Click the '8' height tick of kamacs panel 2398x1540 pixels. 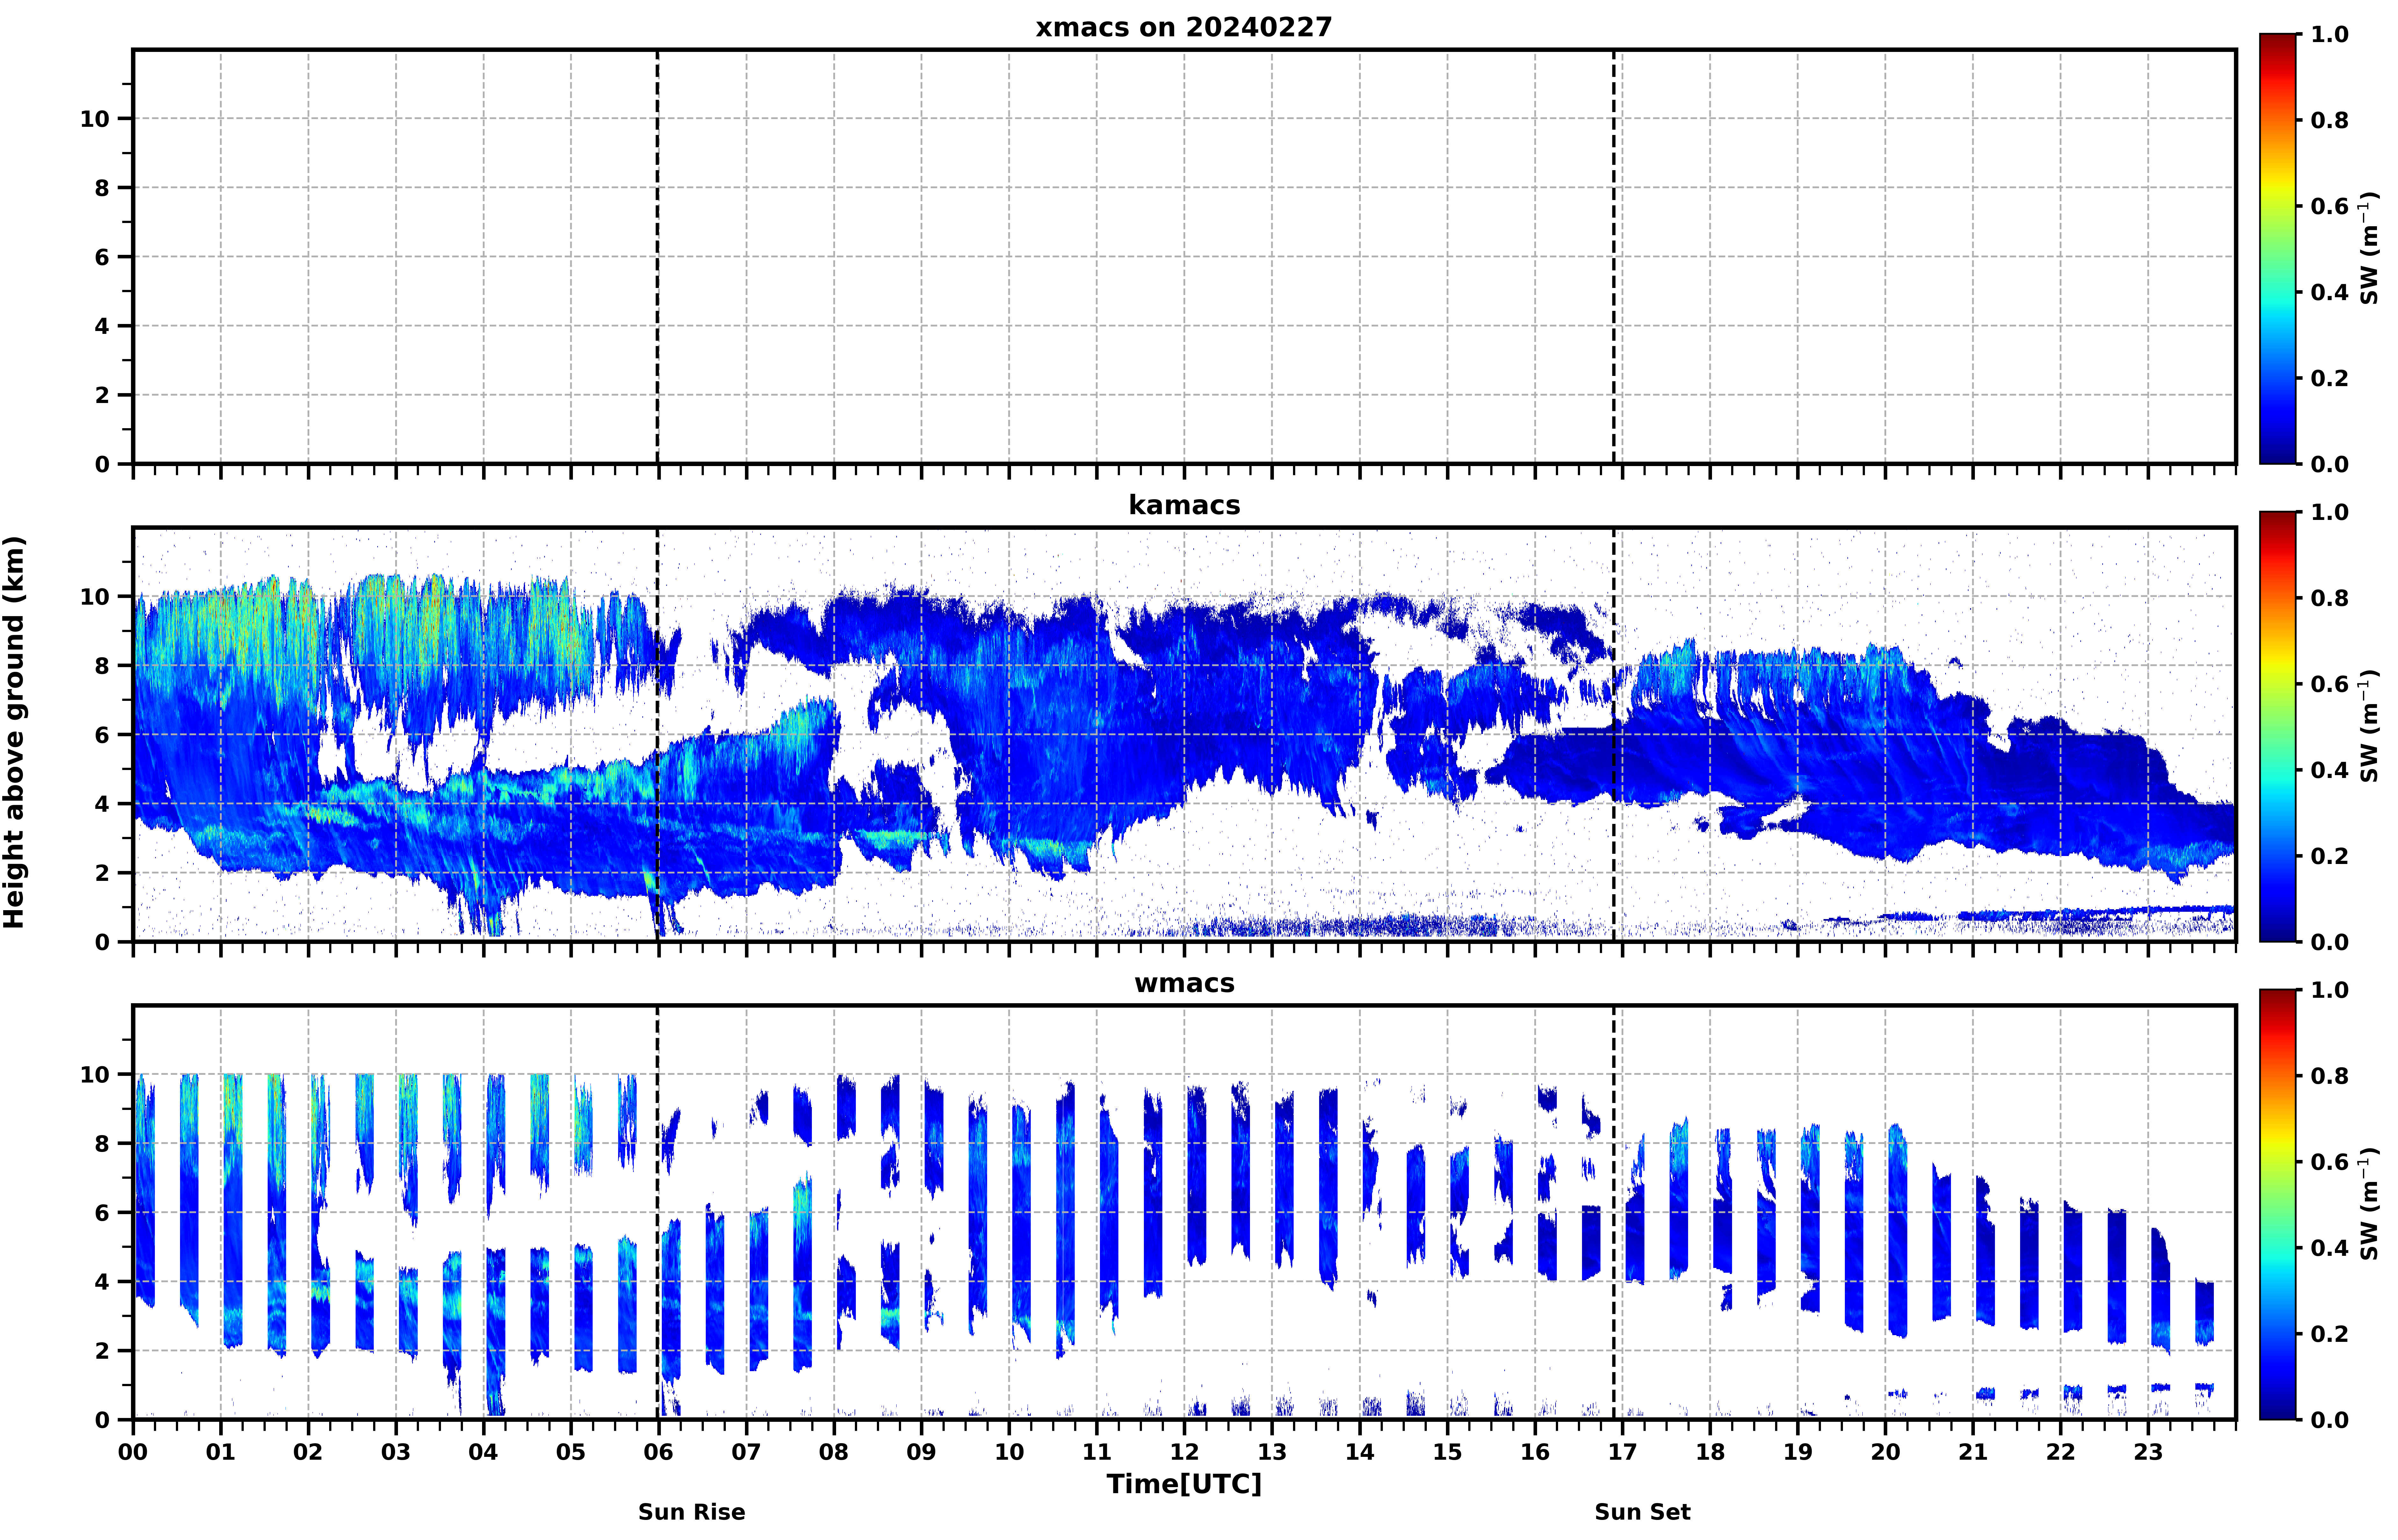tap(102, 666)
